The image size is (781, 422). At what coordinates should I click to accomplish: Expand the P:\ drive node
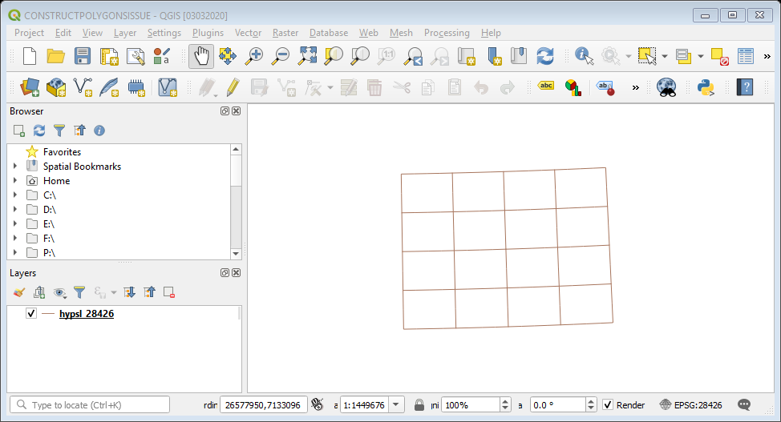15,253
